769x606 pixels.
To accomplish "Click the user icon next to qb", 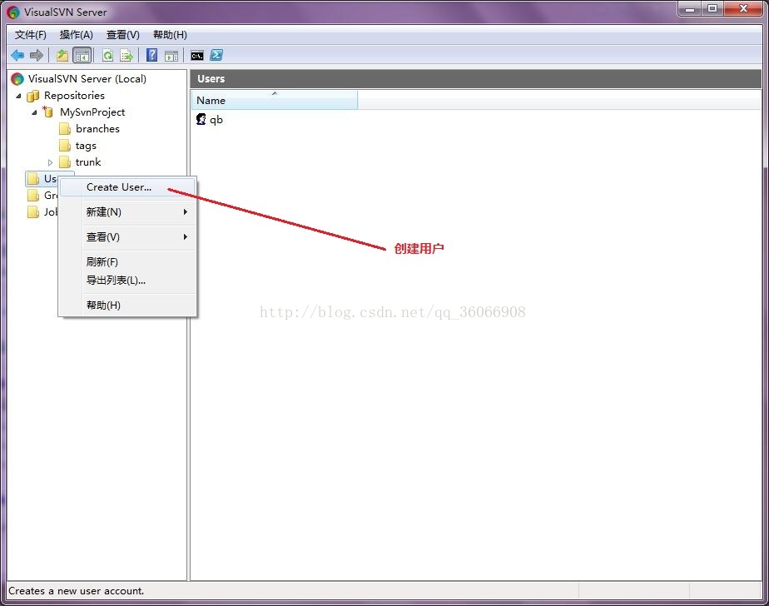I will click(x=201, y=119).
